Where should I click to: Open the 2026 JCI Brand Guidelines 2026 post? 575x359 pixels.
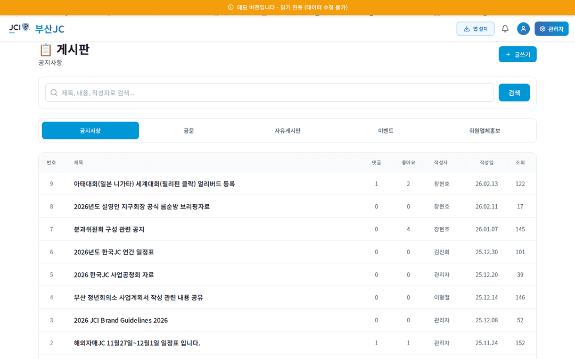121,320
